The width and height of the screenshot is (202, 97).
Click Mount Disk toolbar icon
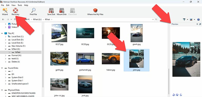pyautogui.click(x=62, y=12)
